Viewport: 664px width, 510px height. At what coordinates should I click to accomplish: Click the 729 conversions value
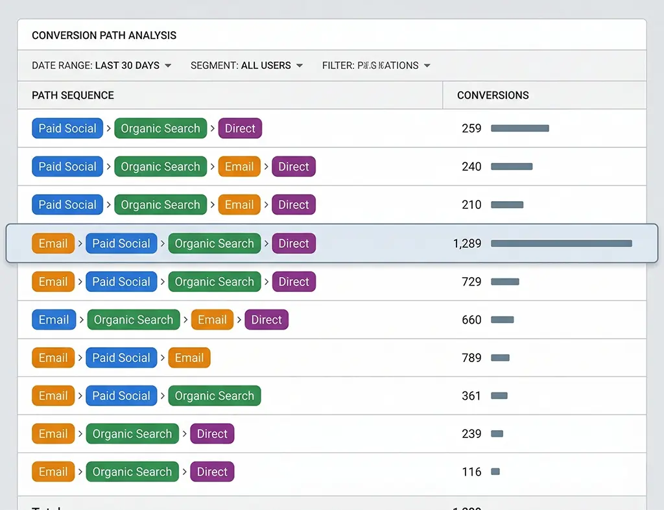[x=471, y=282]
